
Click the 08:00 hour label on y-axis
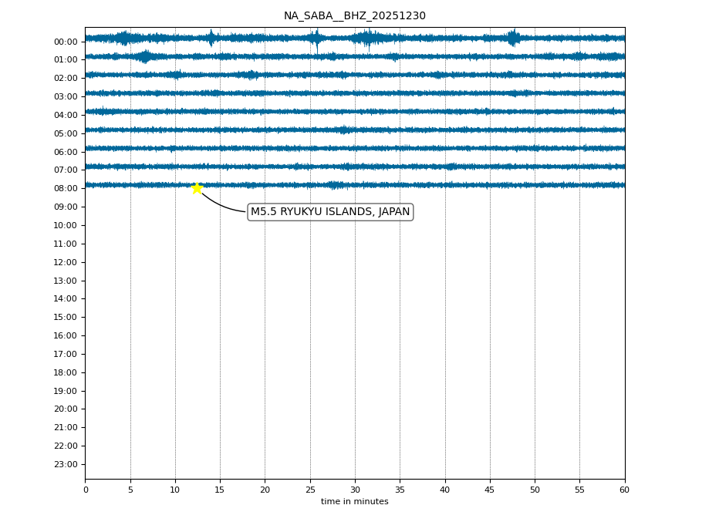(x=66, y=189)
